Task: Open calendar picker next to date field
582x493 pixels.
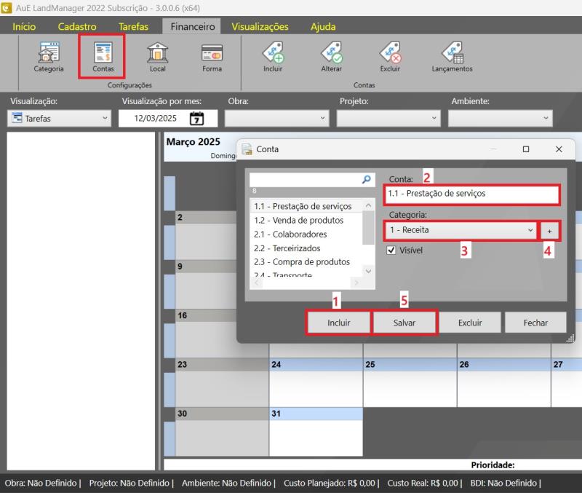Action: [197, 118]
